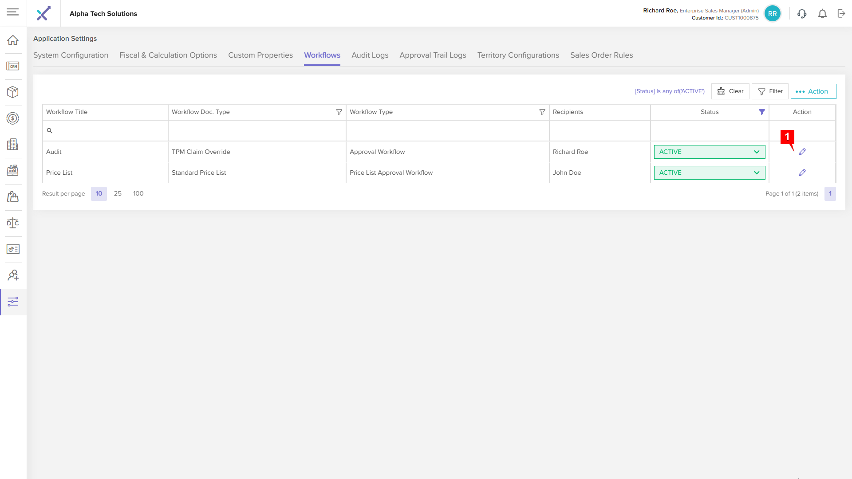Click the notification bell icon

(x=822, y=14)
